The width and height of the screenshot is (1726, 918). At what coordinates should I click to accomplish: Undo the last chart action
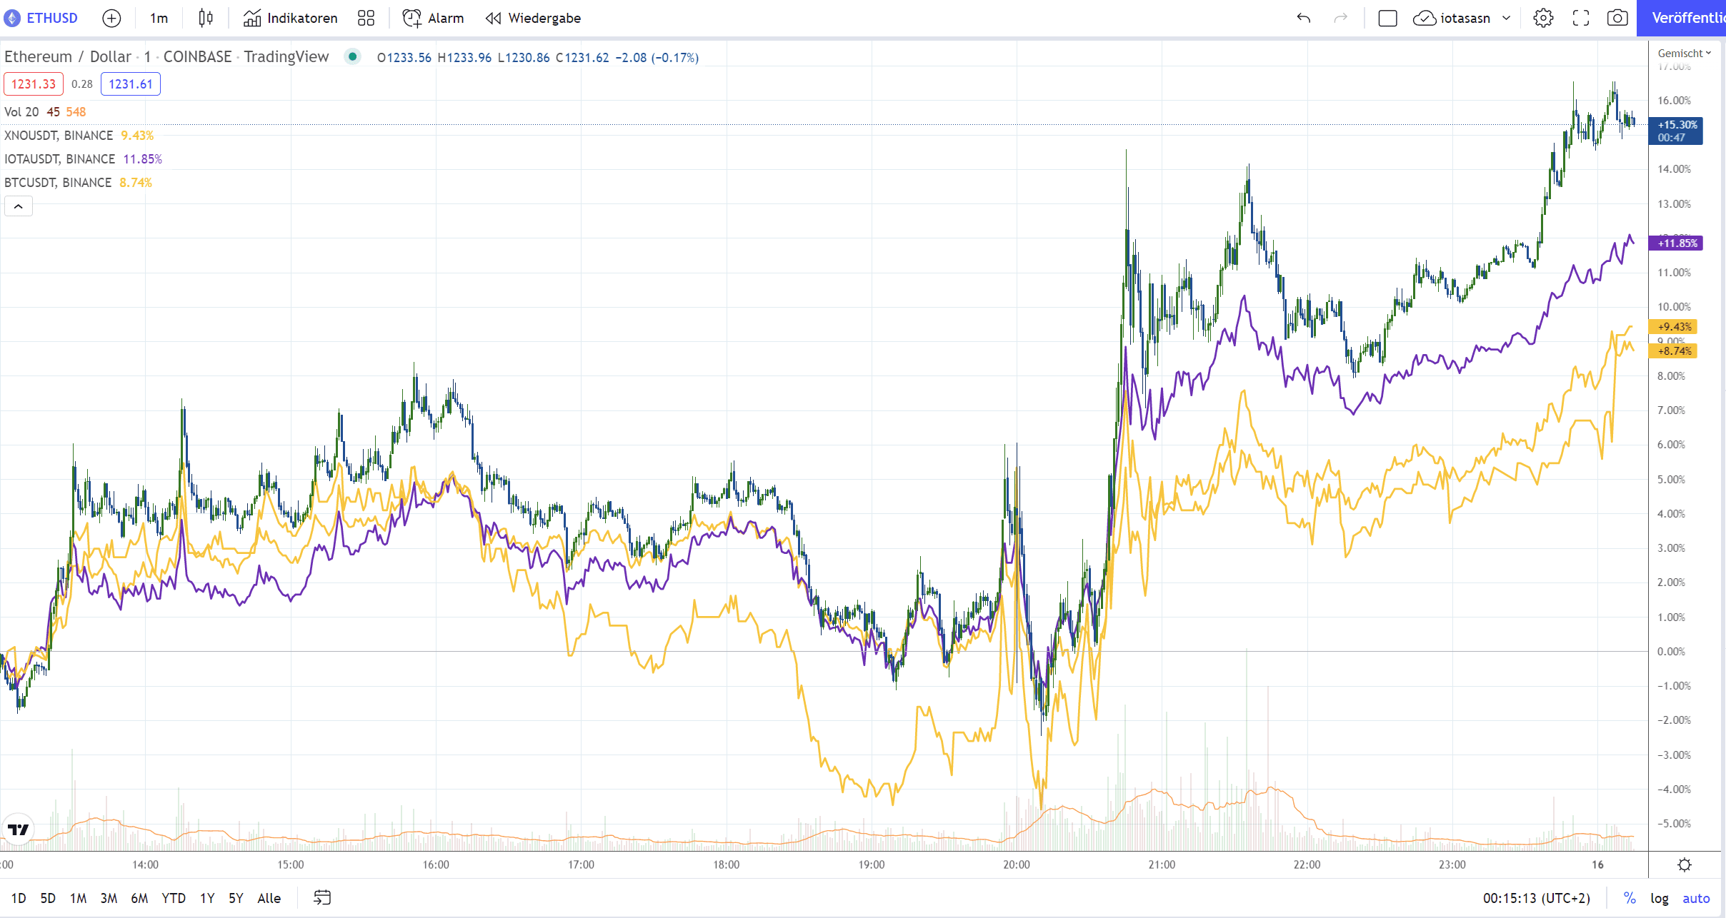[x=1304, y=18]
